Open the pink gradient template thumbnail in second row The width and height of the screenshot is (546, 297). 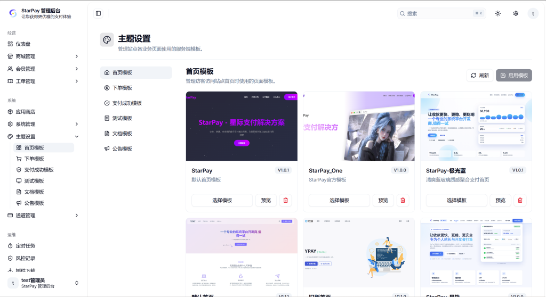click(x=242, y=253)
